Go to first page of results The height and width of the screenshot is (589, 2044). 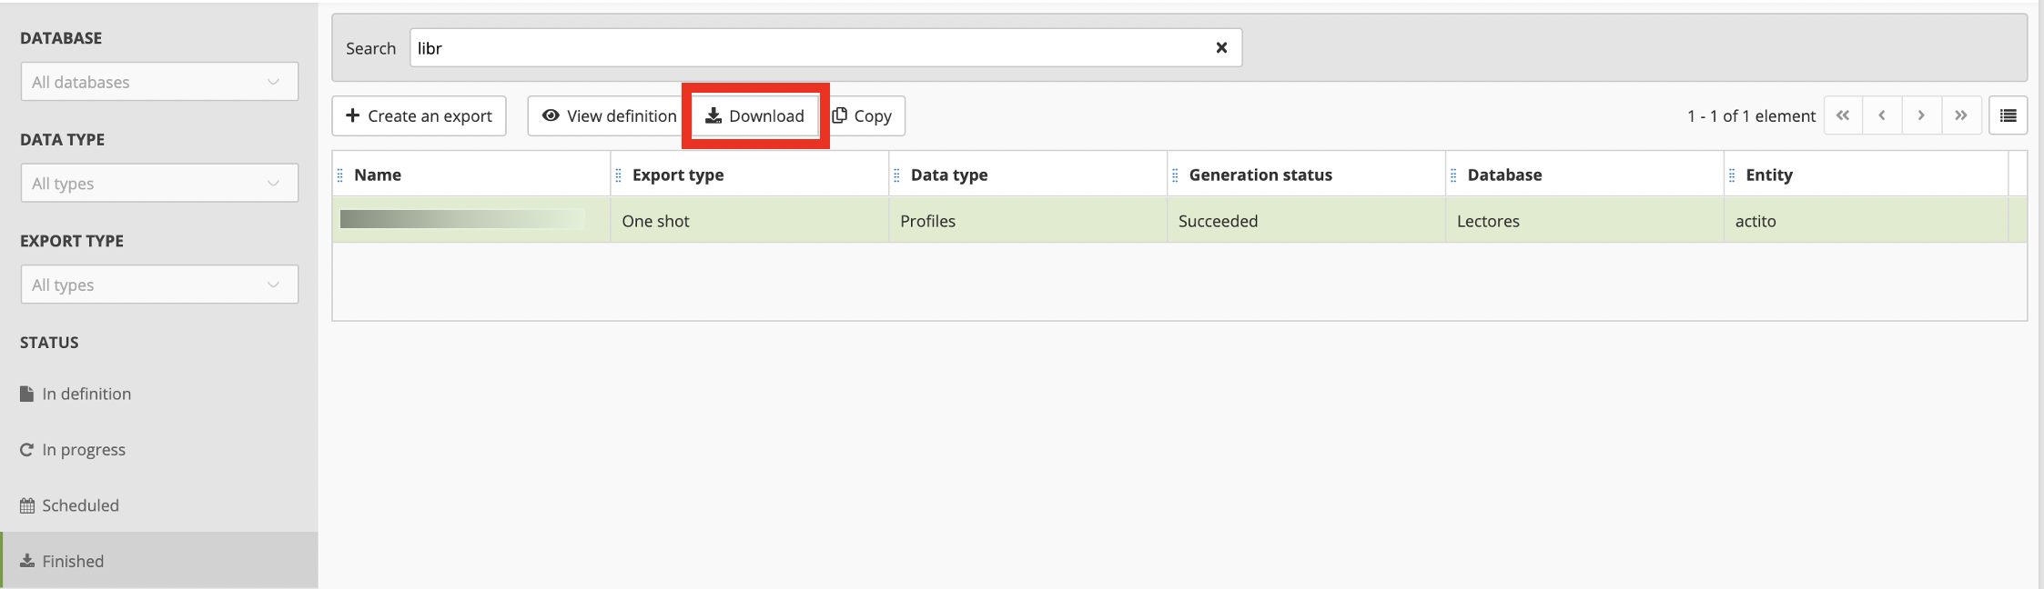click(1843, 116)
